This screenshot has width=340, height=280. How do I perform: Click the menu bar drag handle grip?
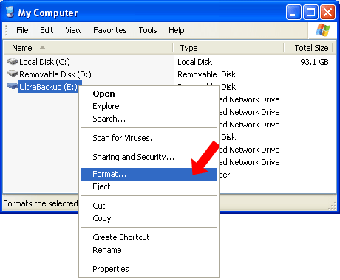6,30
